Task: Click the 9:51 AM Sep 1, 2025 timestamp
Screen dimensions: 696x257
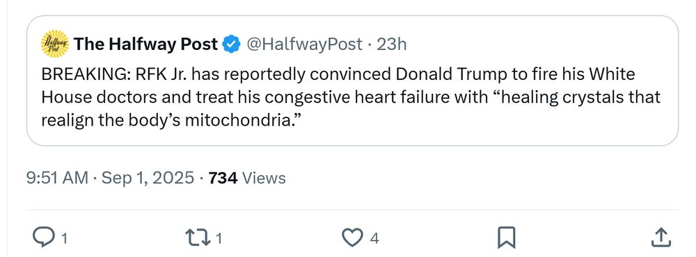Action: [x=110, y=178]
